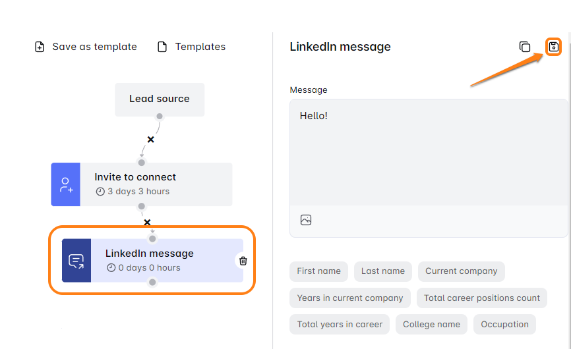The image size is (571, 349).
Task: Add Total career positions count variable
Action: point(482,298)
